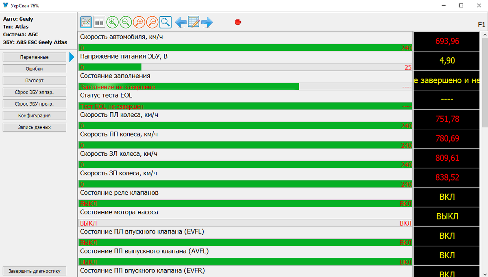Image resolution: width=488 pixels, height=277 pixels.
Task: Click the value 838,52
Action: 447,178
